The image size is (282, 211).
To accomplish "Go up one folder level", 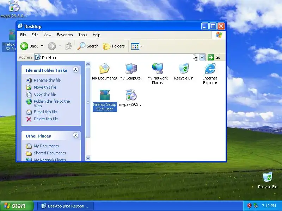I will click(68, 46).
